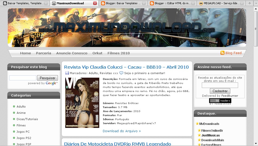258x146 pixels.
Task: Open the Anime category link
Action: [21, 113]
